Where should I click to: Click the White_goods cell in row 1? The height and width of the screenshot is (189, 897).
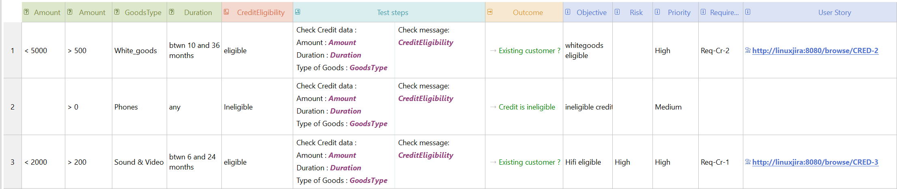(135, 51)
